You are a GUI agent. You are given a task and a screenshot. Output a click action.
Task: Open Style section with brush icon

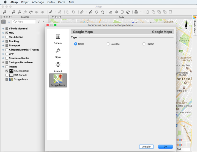coord(58,54)
